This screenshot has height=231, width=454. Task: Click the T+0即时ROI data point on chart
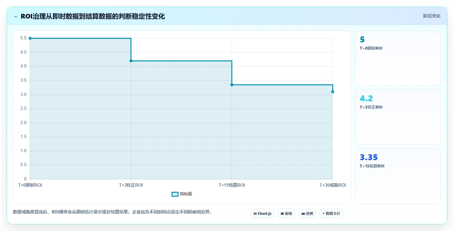30,38
